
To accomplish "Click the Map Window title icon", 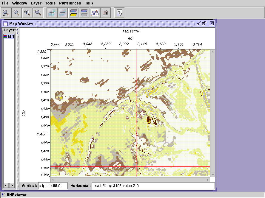I will tap(5, 24).
